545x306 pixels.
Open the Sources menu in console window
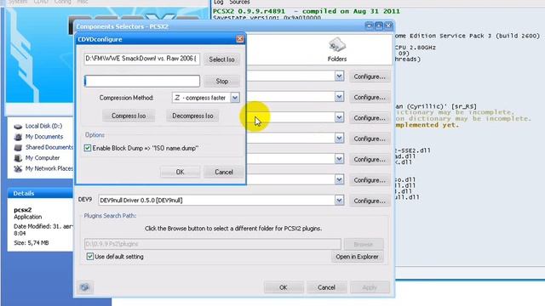click(239, 2)
